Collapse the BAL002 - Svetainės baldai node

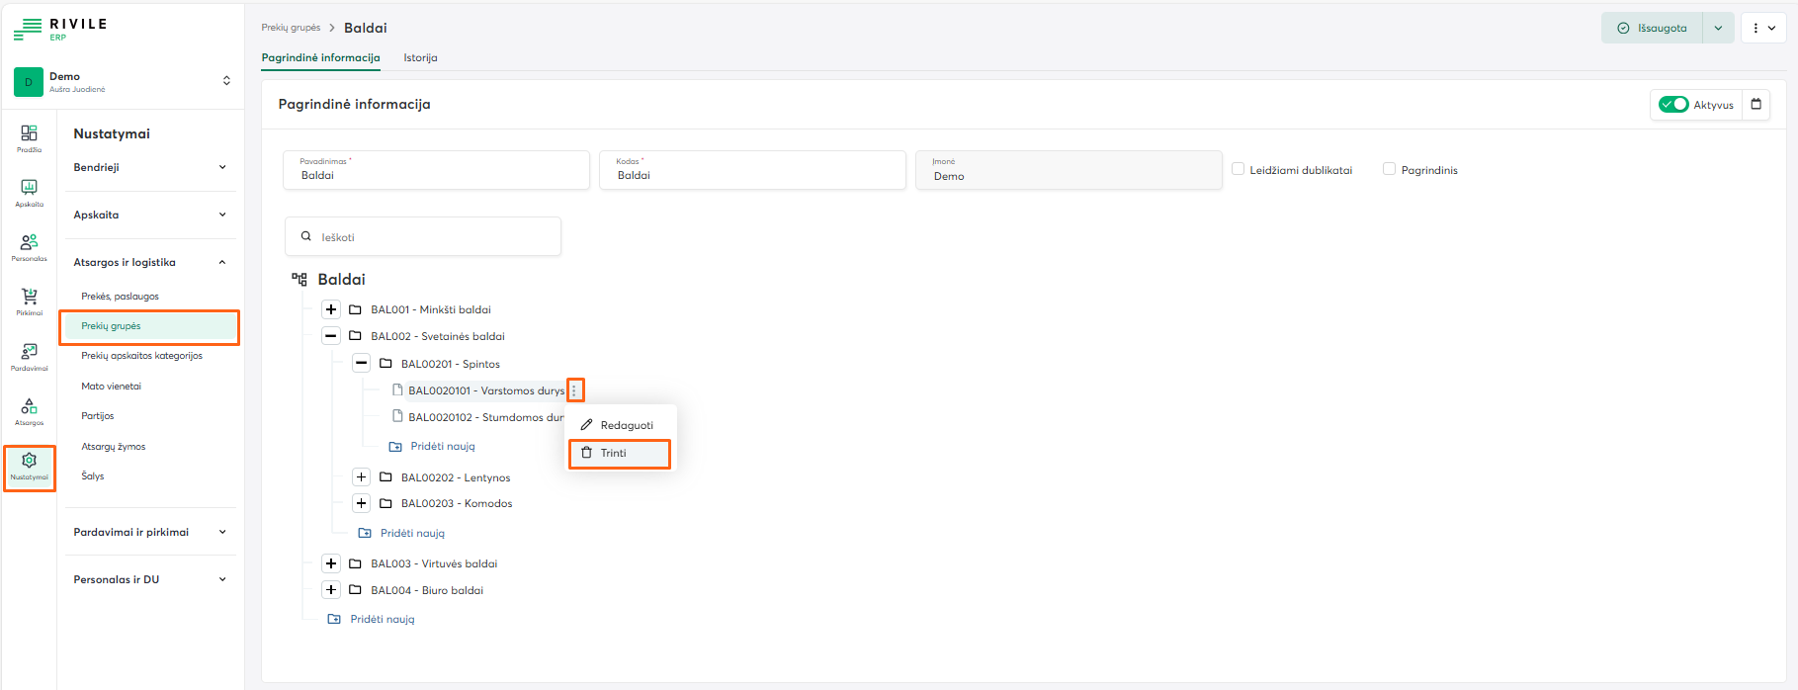pos(331,336)
